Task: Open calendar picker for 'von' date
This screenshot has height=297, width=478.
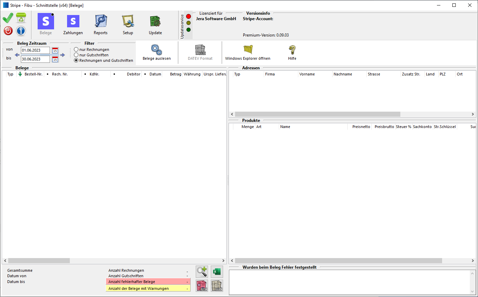Action: coord(55,51)
